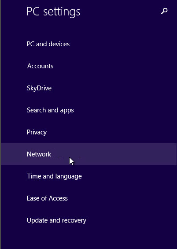
Task: View SkyDrive storage options
Action: pyautogui.click(x=88, y=88)
